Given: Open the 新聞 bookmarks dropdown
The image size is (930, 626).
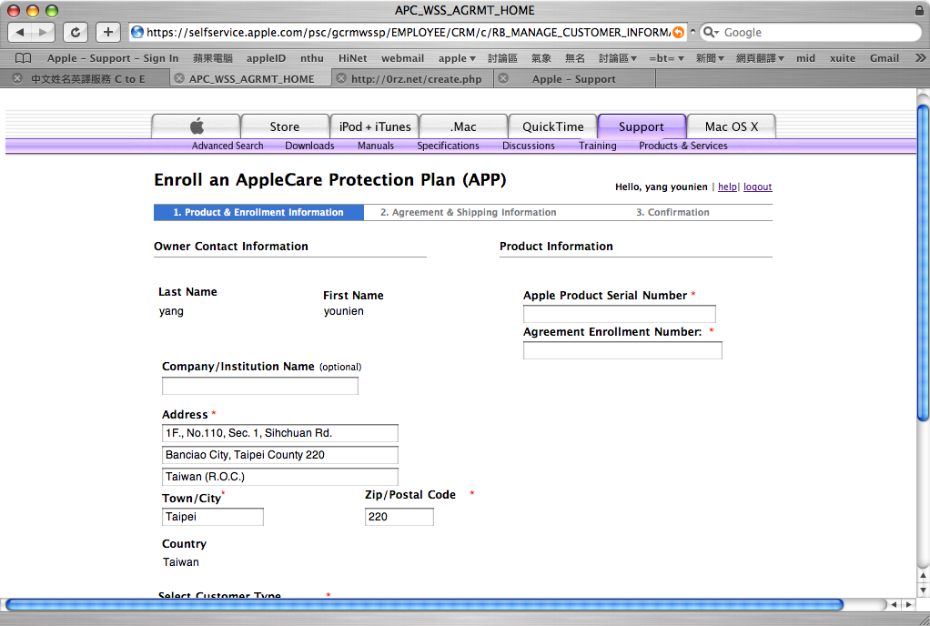Looking at the screenshot, I should point(710,58).
